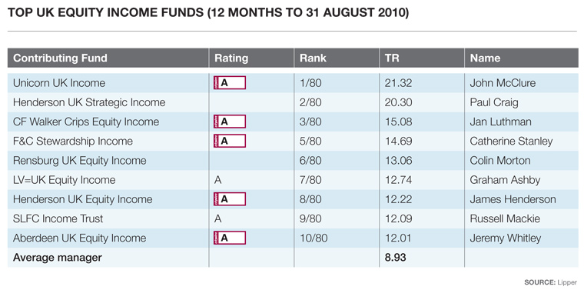The image size is (584, 290).
Task: Click the A rating badge for Aberdeen UK Equity Income
Action: click(x=230, y=238)
